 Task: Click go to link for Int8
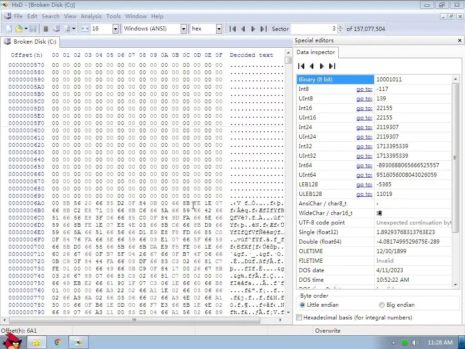pos(364,89)
